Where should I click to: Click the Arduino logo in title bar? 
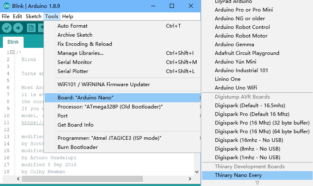click(x=6, y=6)
